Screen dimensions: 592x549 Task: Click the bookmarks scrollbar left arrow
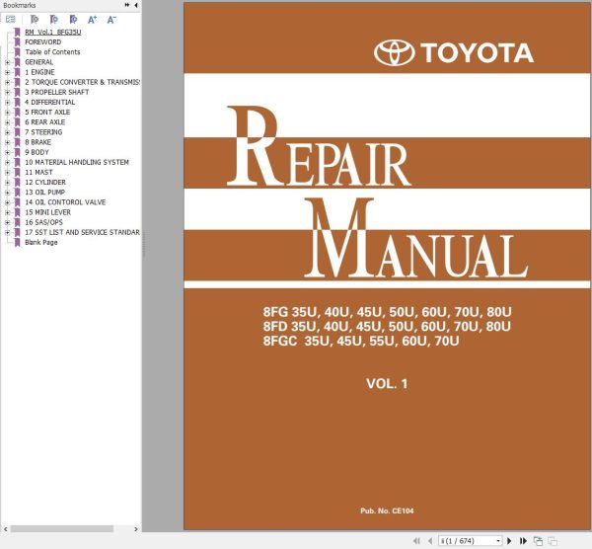[x=5, y=529]
